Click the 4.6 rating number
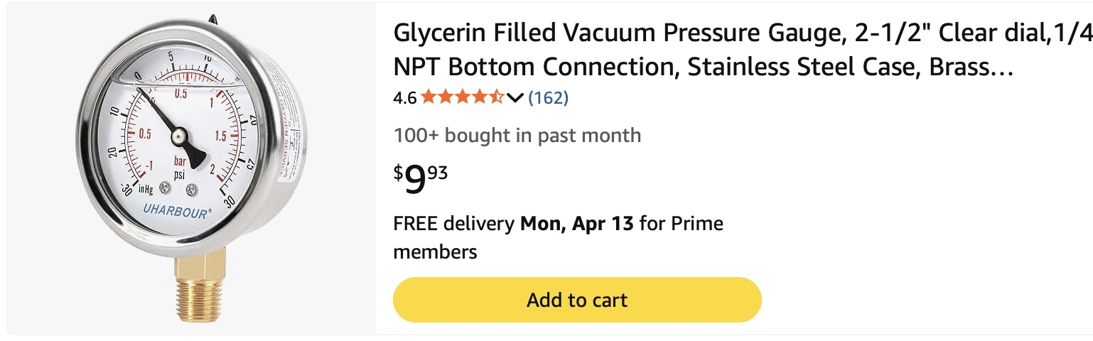 point(404,98)
